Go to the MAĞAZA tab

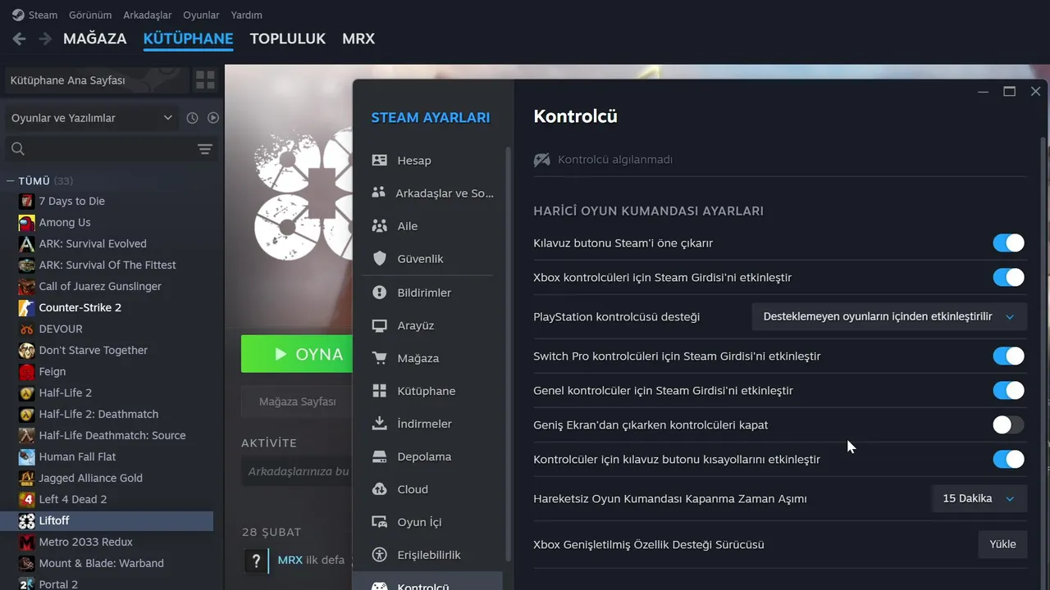pyautogui.click(x=95, y=39)
